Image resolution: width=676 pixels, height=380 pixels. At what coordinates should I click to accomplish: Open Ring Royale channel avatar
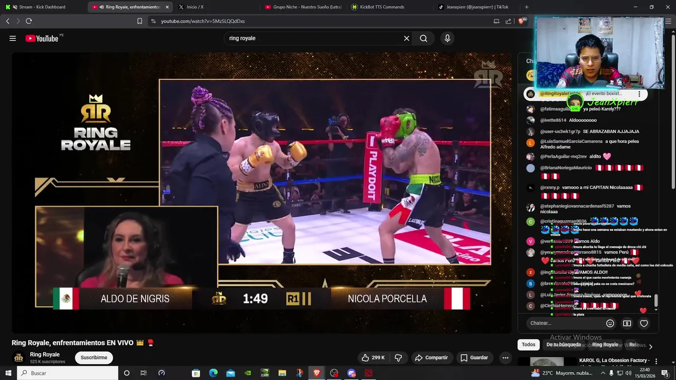pyautogui.click(x=18, y=358)
